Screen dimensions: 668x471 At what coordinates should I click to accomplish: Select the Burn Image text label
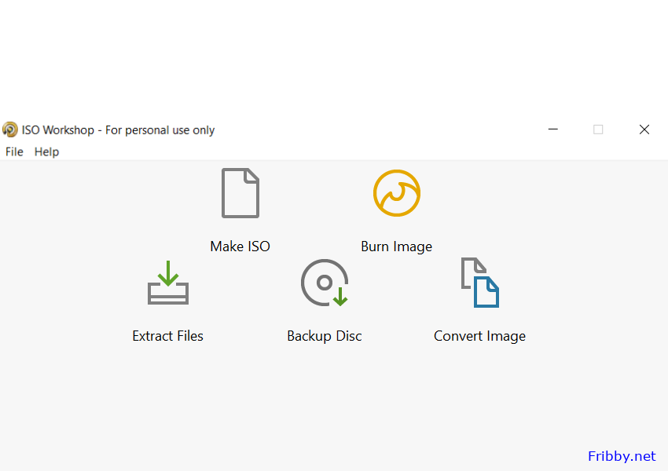(x=397, y=246)
